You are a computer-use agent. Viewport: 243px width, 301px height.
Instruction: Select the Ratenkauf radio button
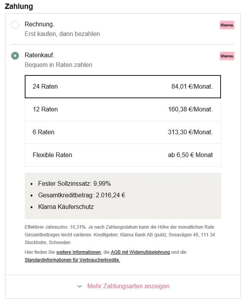pyautogui.click(x=15, y=56)
